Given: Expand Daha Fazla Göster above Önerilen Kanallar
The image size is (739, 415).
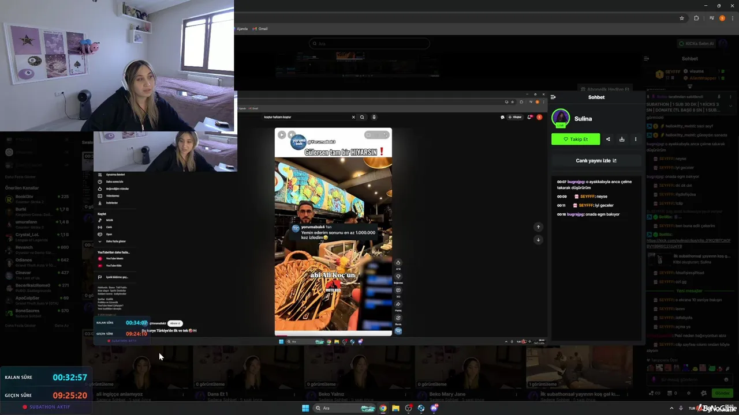Looking at the screenshot, I should [20, 177].
